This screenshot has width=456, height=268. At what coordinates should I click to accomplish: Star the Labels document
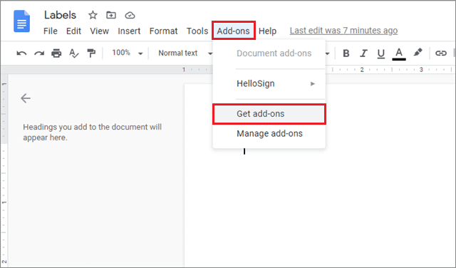click(93, 15)
